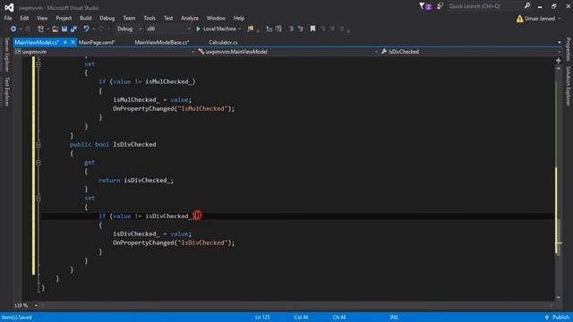
Task: Click the Quick Launch magnifier icon
Action: 527,6
